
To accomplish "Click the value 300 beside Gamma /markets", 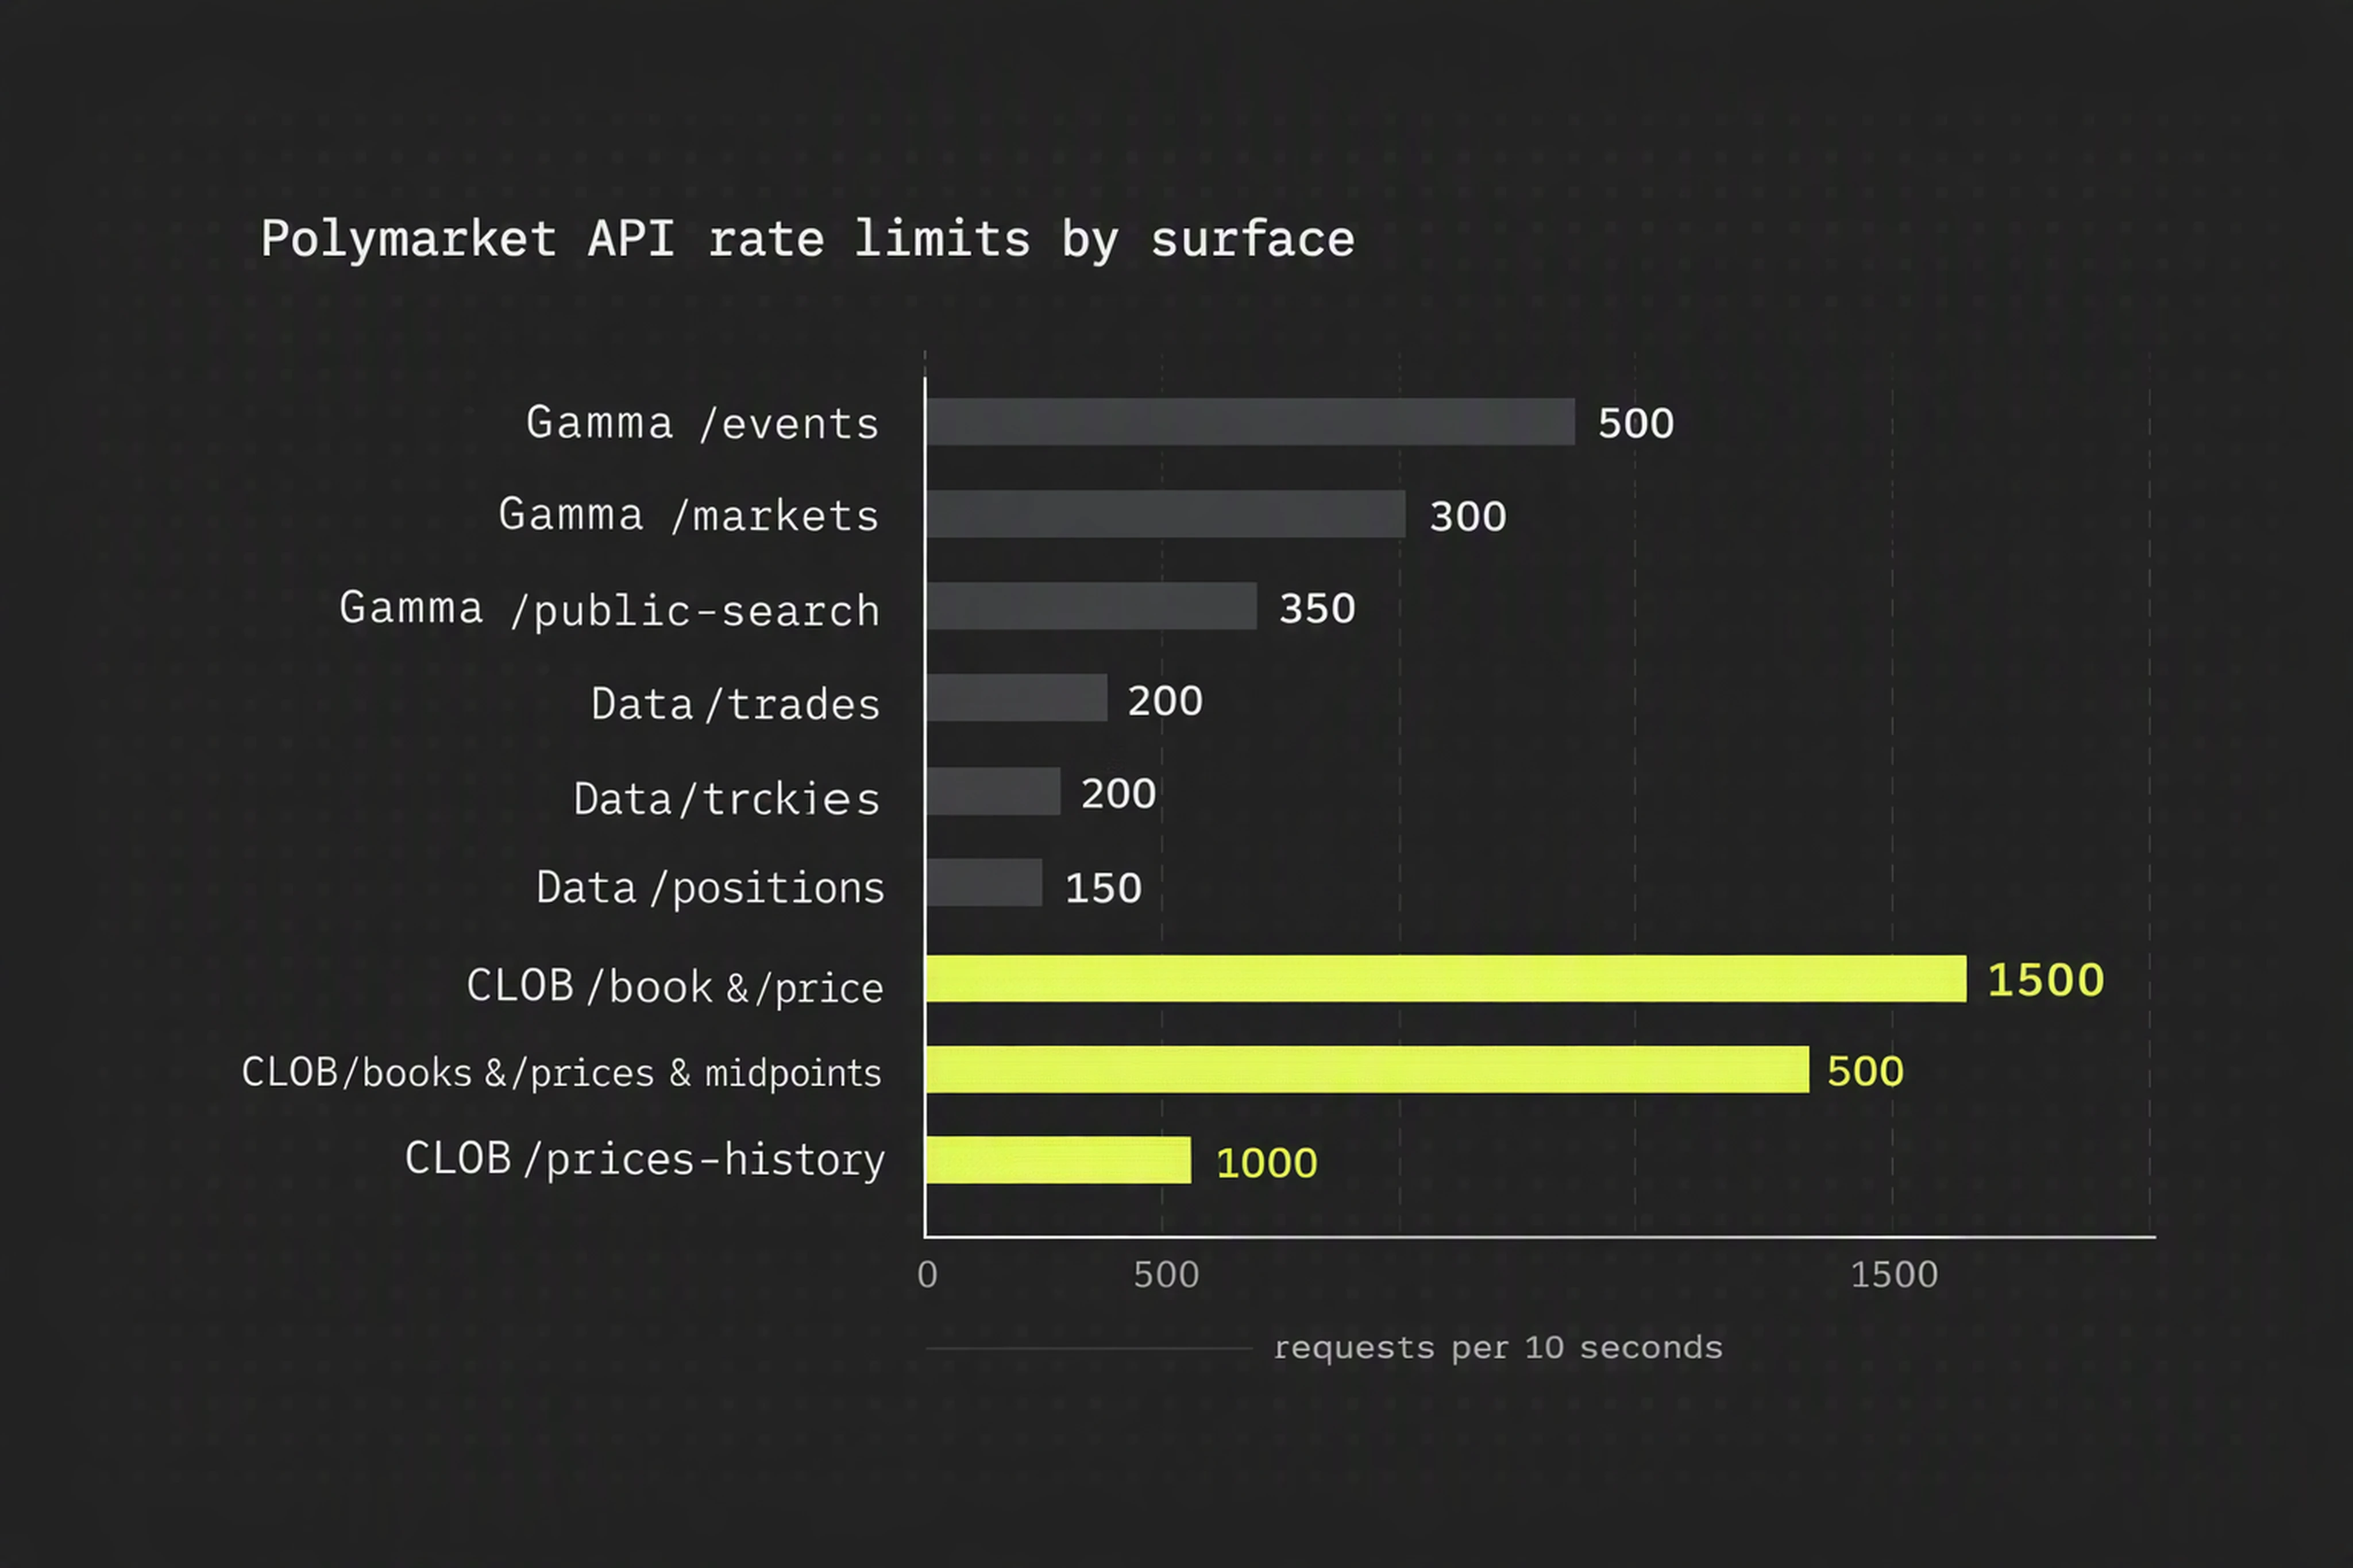I will 1468,517.
